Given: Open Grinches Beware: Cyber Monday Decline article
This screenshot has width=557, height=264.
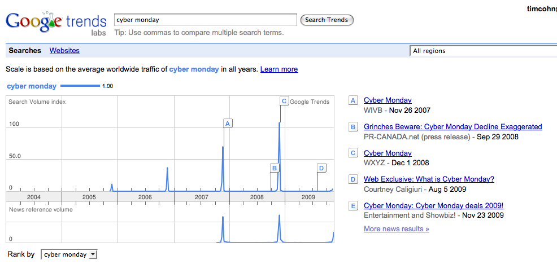Looking at the screenshot, I should [452, 127].
